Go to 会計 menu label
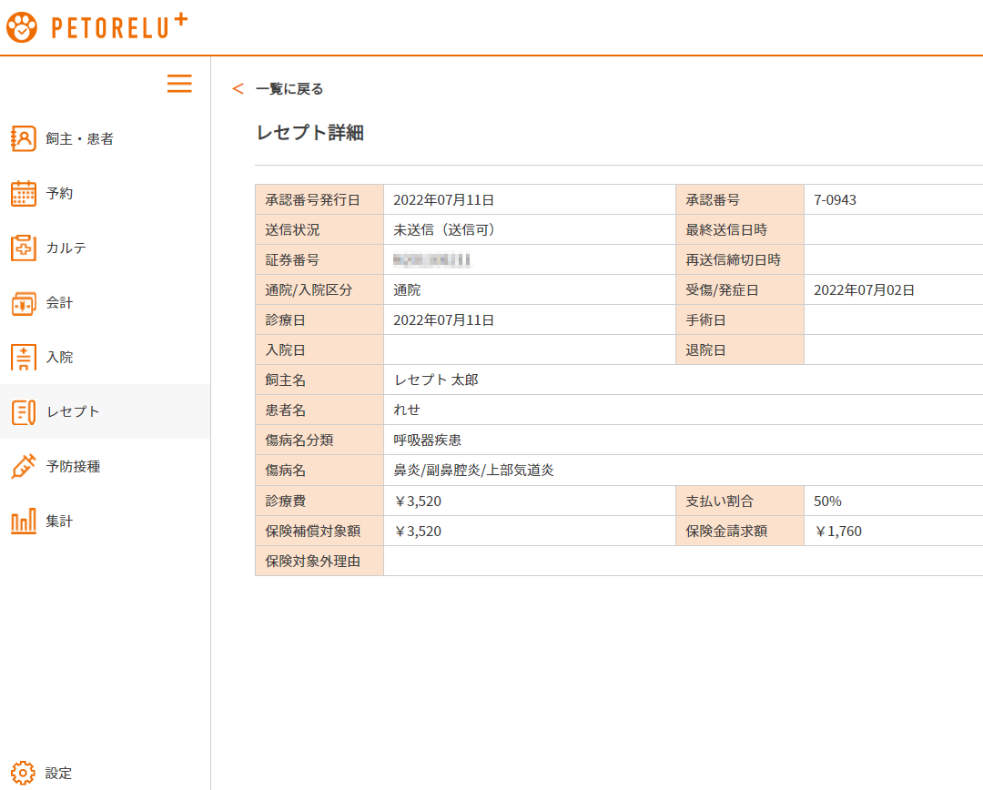Image resolution: width=983 pixels, height=790 pixels. click(59, 303)
